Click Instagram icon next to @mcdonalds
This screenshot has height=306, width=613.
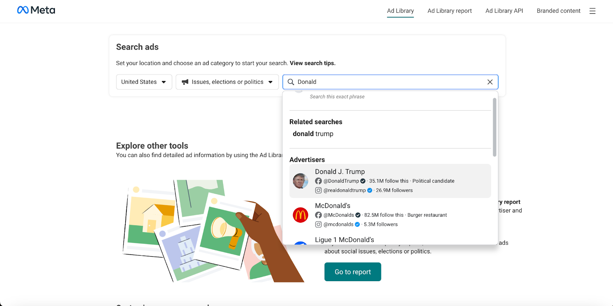click(318, 224)
